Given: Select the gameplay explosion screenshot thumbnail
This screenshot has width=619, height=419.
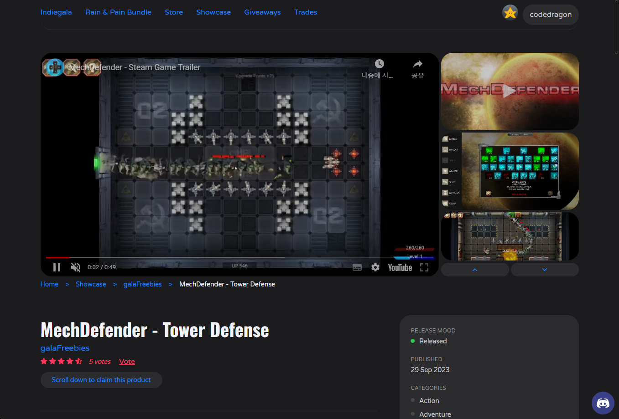Looking at the screenshot, I should [510, 236].
